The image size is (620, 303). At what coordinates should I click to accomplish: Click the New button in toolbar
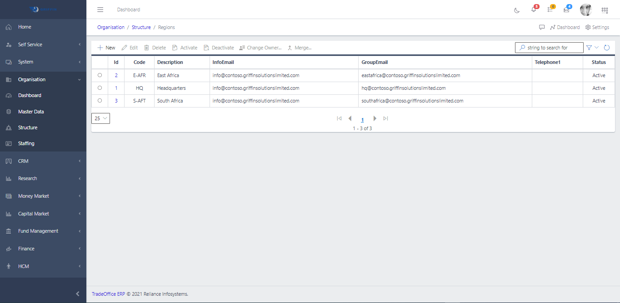pyautogui.click(x=106, y=48)
